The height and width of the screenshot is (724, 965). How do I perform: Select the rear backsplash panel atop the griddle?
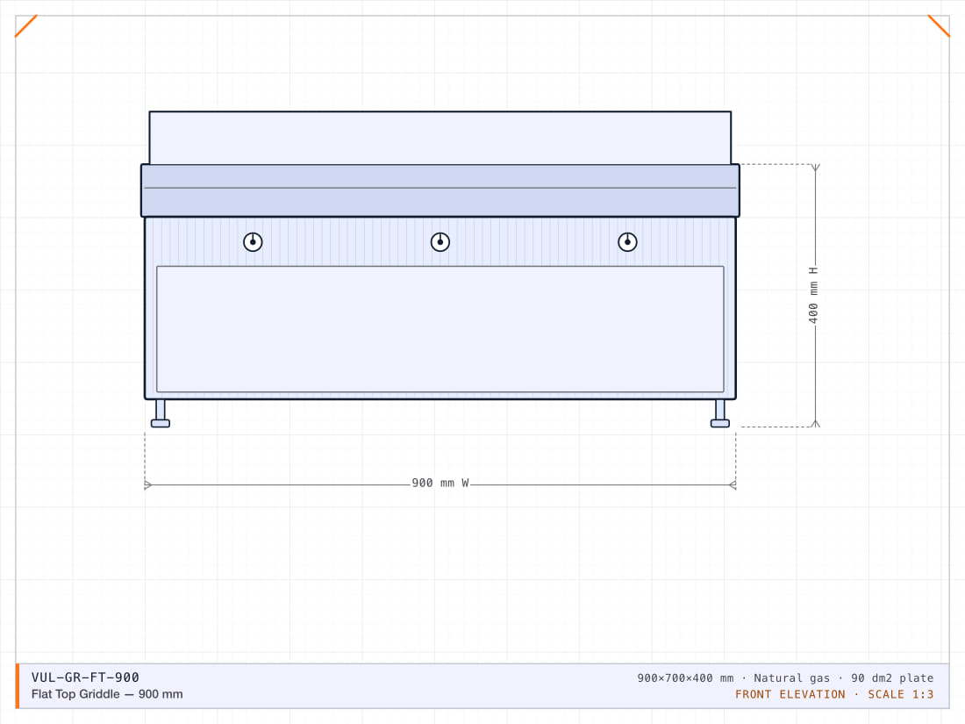click(x=440, y=138)
